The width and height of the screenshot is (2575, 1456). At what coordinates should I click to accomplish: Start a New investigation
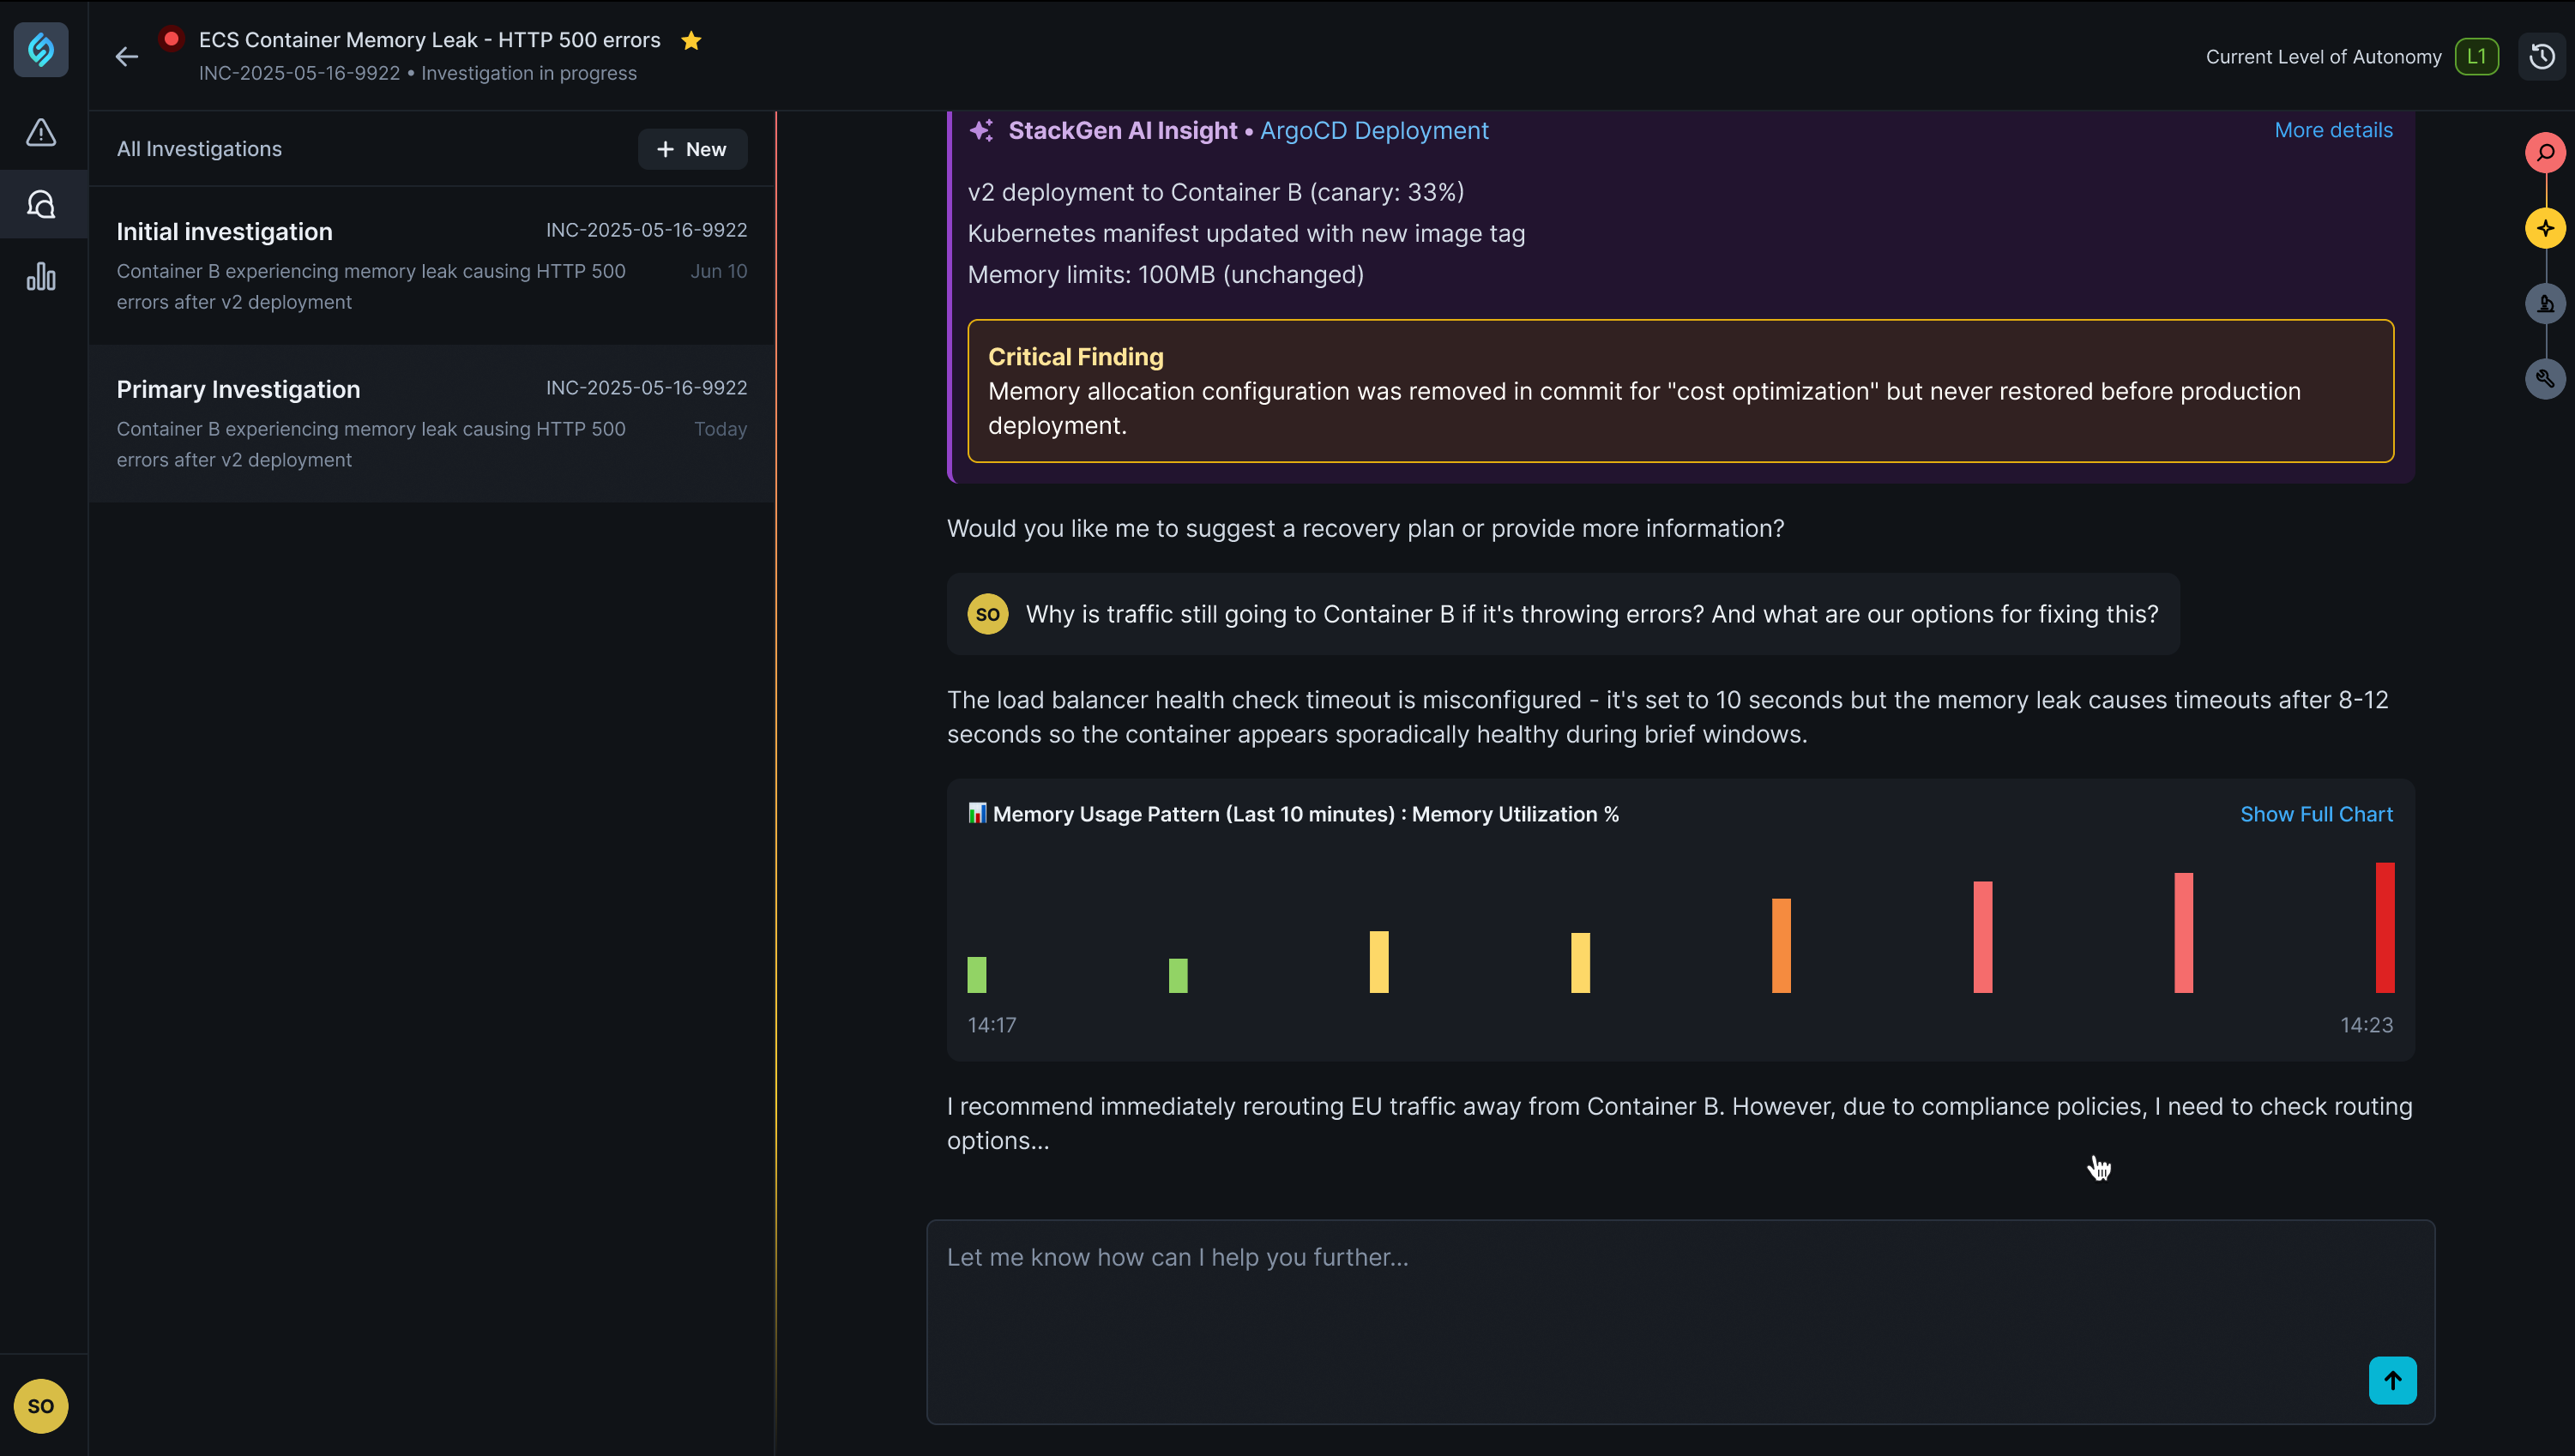click(x=692, y=149)
